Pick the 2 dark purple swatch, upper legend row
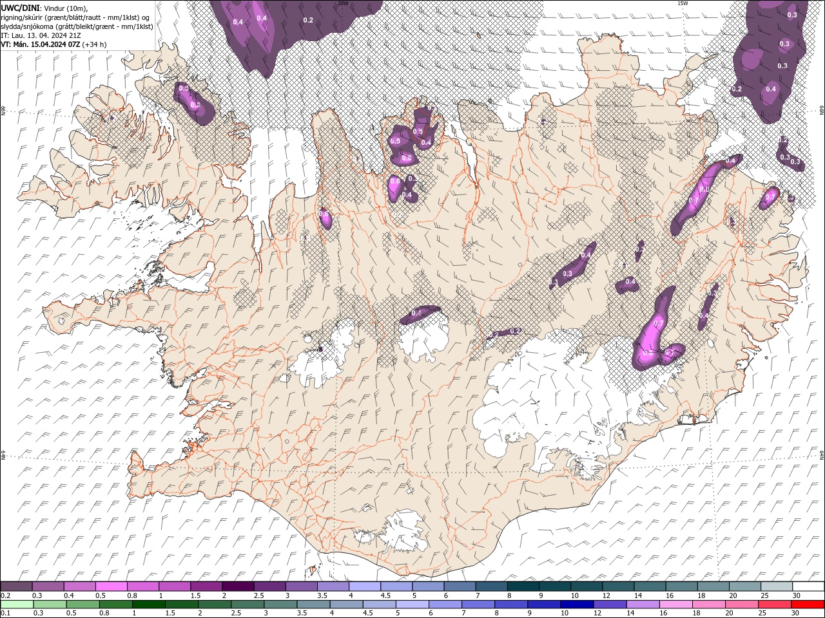This screenshot has height=618, width=825. tap(238, 586)
